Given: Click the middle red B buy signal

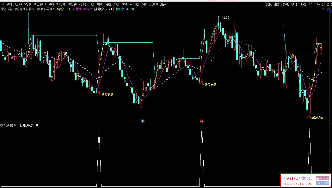Looking at the screenshot, I should tap(201, 83).
